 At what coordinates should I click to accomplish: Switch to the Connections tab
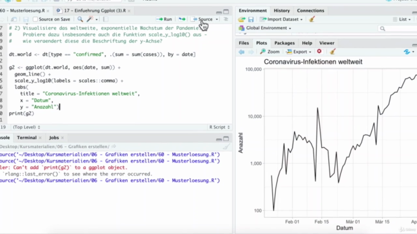310,10
